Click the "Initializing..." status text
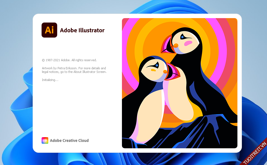Image resolution: width=267 pixels, height=165 pixels. tap(50, 80)
